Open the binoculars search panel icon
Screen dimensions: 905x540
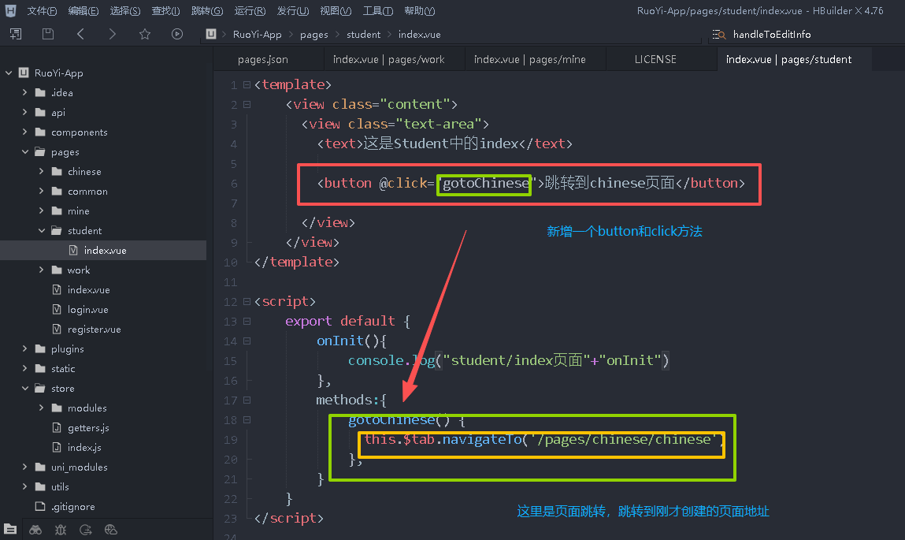coord(35,530)
